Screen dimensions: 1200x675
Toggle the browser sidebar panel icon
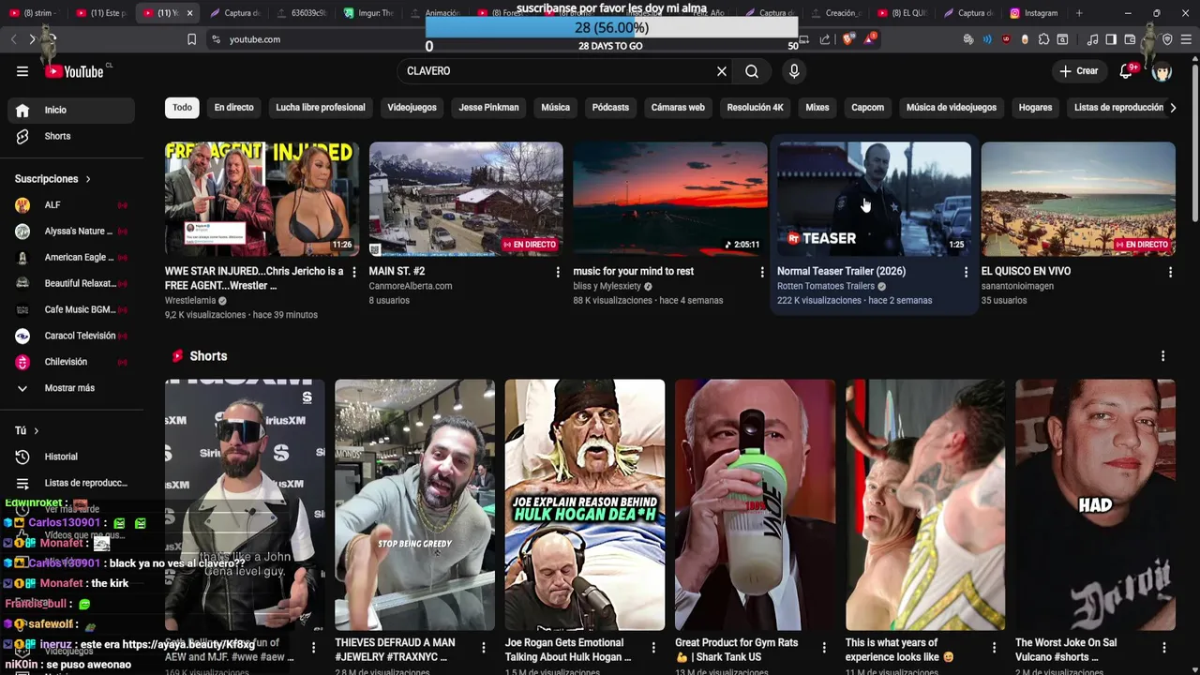point(1111,39)
